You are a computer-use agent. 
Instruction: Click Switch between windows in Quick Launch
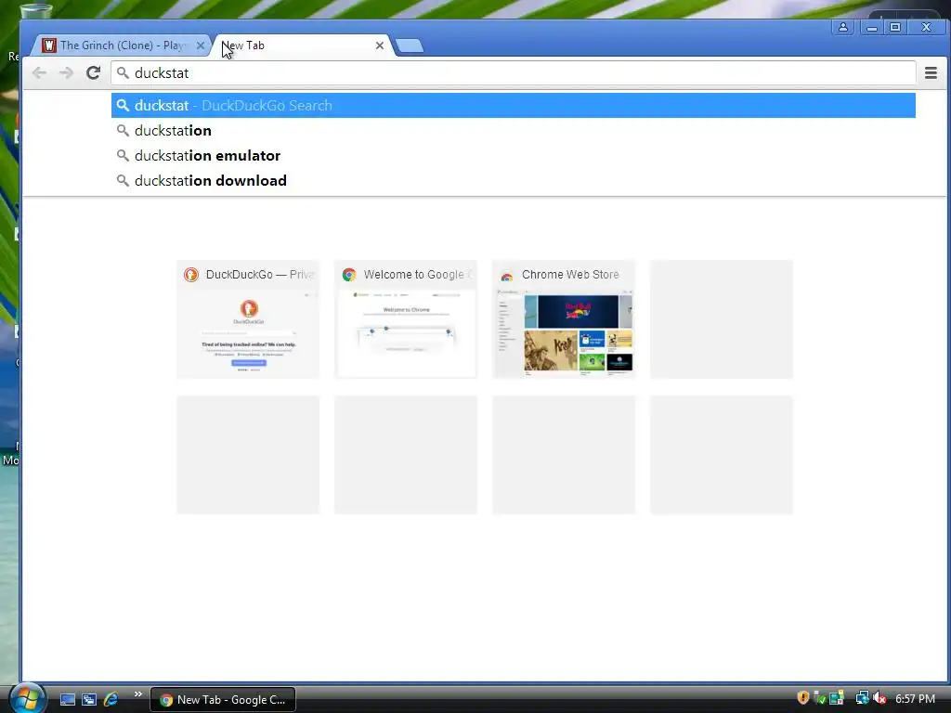89,700
